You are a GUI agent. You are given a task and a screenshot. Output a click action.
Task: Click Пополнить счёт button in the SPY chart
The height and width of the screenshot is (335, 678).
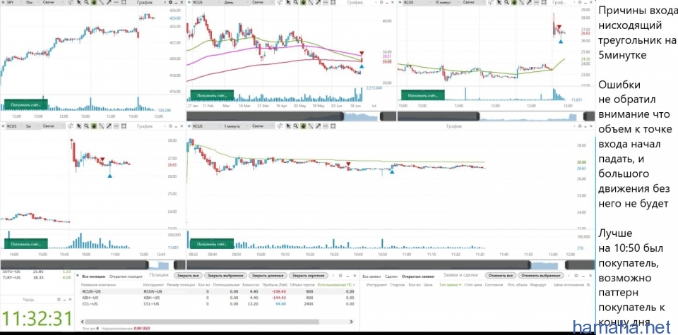point(25,105)
